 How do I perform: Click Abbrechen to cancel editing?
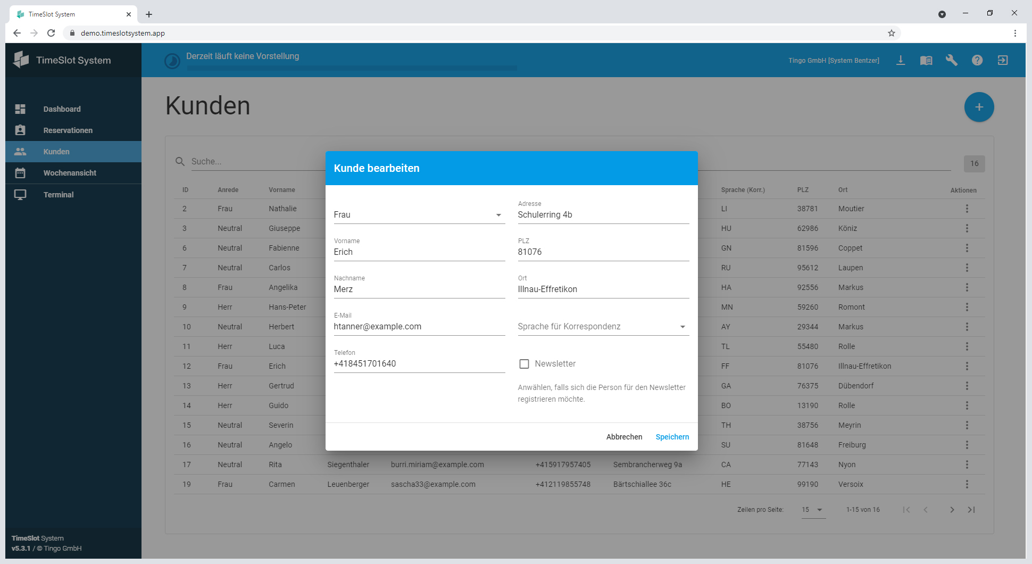coord(624,437)
